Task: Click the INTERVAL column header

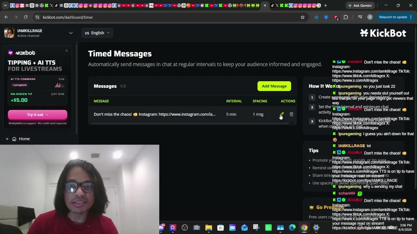Action: point(234,101)
